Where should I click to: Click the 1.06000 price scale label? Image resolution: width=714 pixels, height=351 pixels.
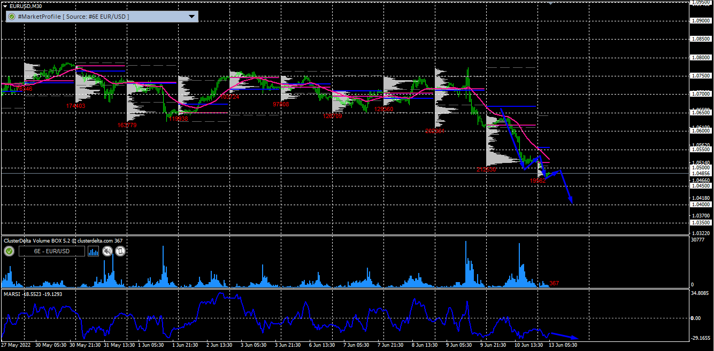tap(700, 131)
